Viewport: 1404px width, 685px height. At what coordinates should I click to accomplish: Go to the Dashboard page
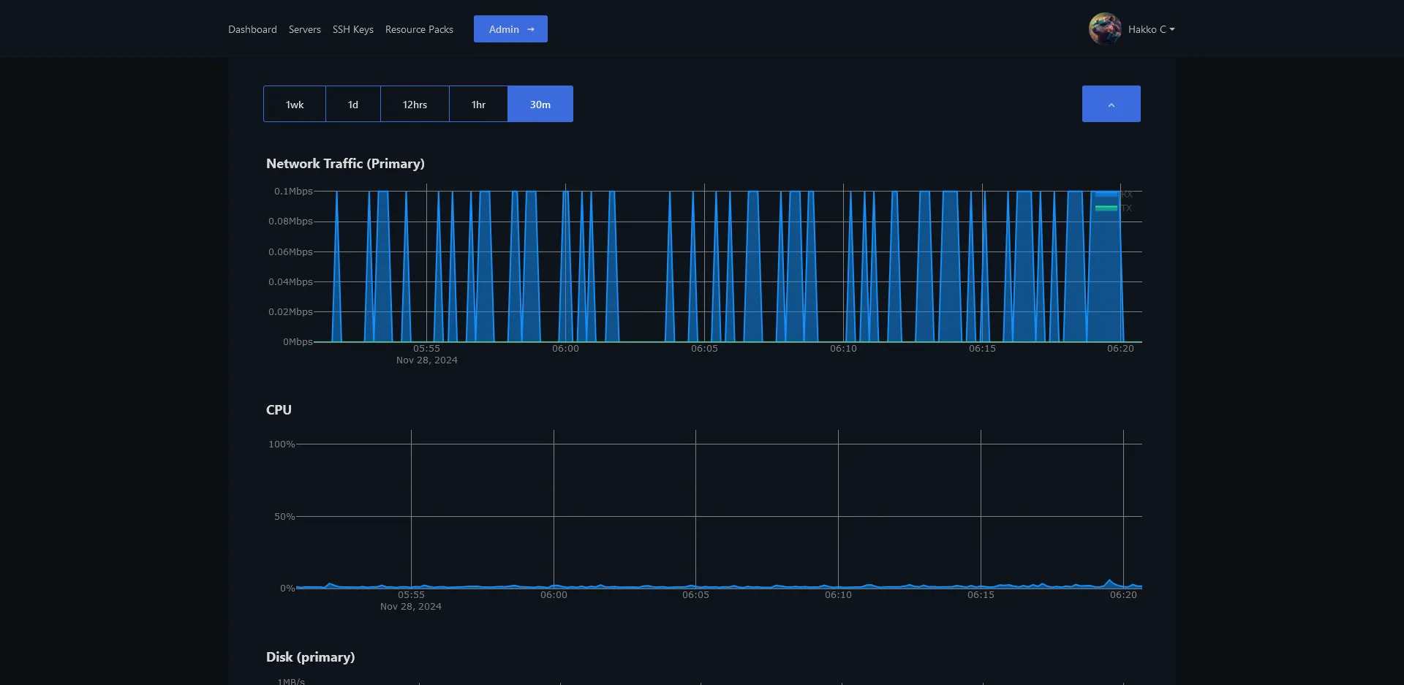pyautogui.click(x=252, y=29)
